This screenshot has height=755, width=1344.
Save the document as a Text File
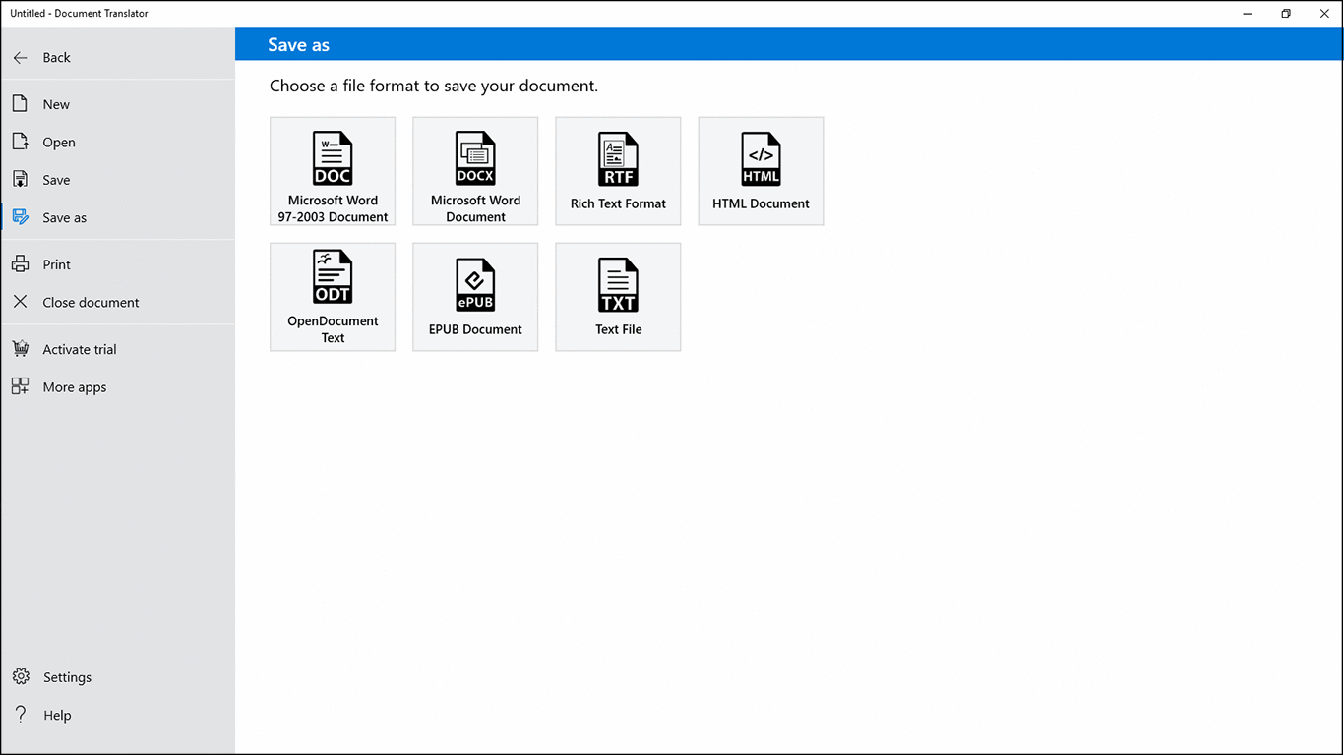point(618,296)
